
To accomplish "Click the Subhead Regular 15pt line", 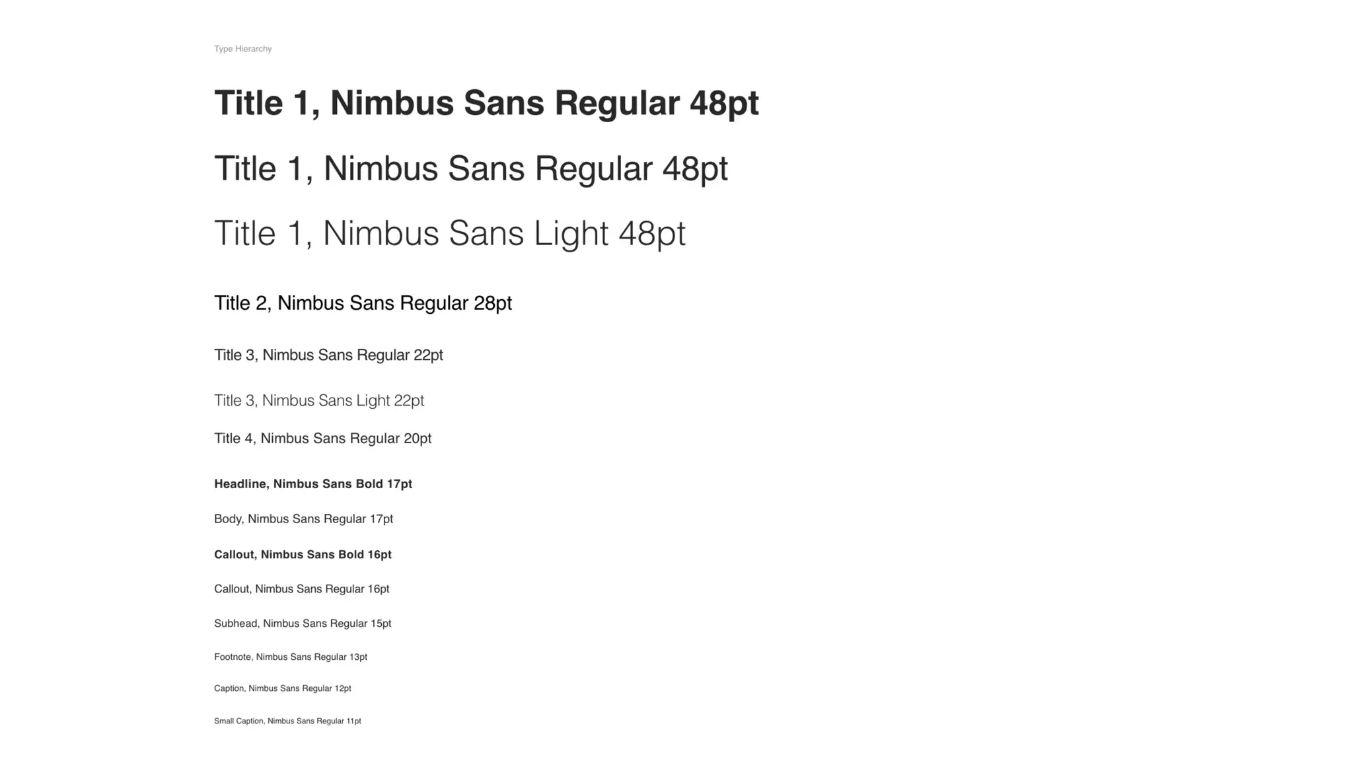I will pyautogui.click(x=303, y=624).
